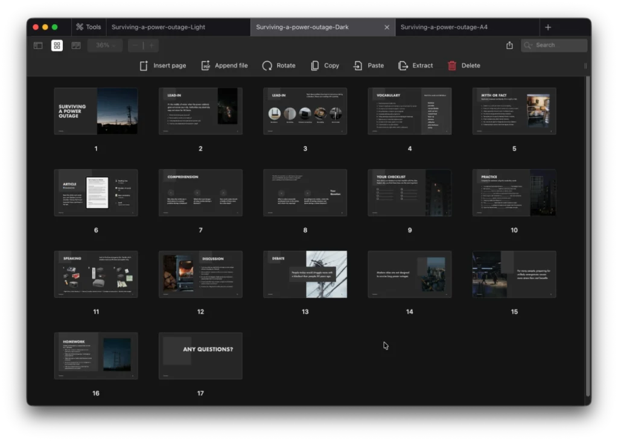Open the Tools menu

tap(88, 27)
